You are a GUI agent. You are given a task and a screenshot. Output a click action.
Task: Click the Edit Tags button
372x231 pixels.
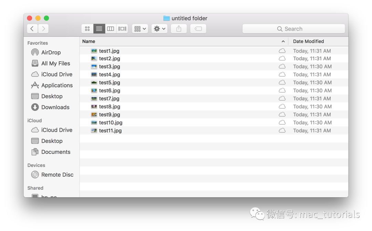point(198,29)
